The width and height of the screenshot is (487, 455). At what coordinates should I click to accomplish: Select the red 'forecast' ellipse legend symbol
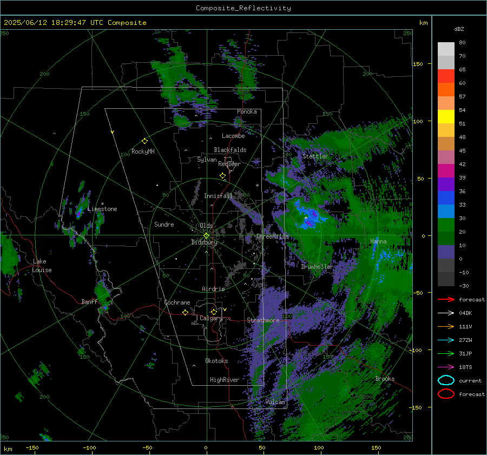click(446, 394)
